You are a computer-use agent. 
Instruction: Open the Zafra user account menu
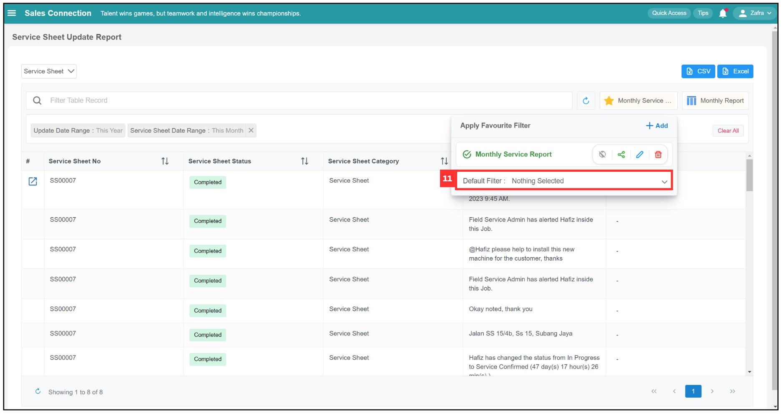coord(755,13)
